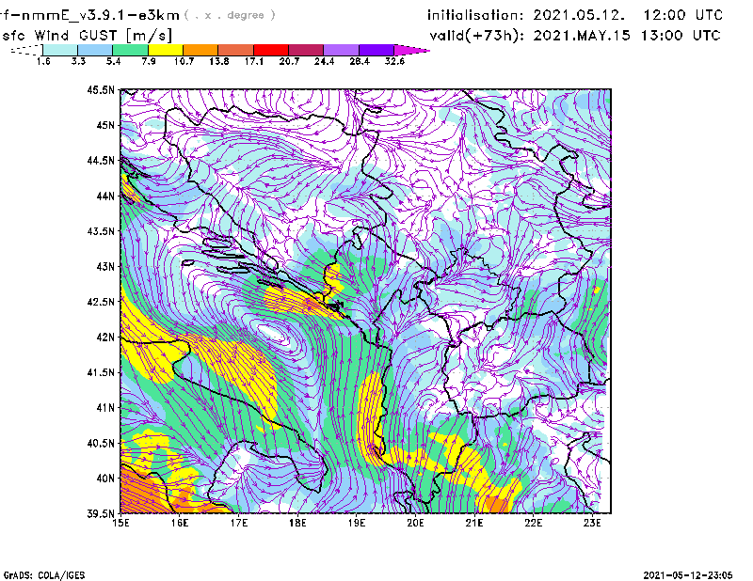Click the lavender 24.4–28.4 legend swatch

[341, 50]
